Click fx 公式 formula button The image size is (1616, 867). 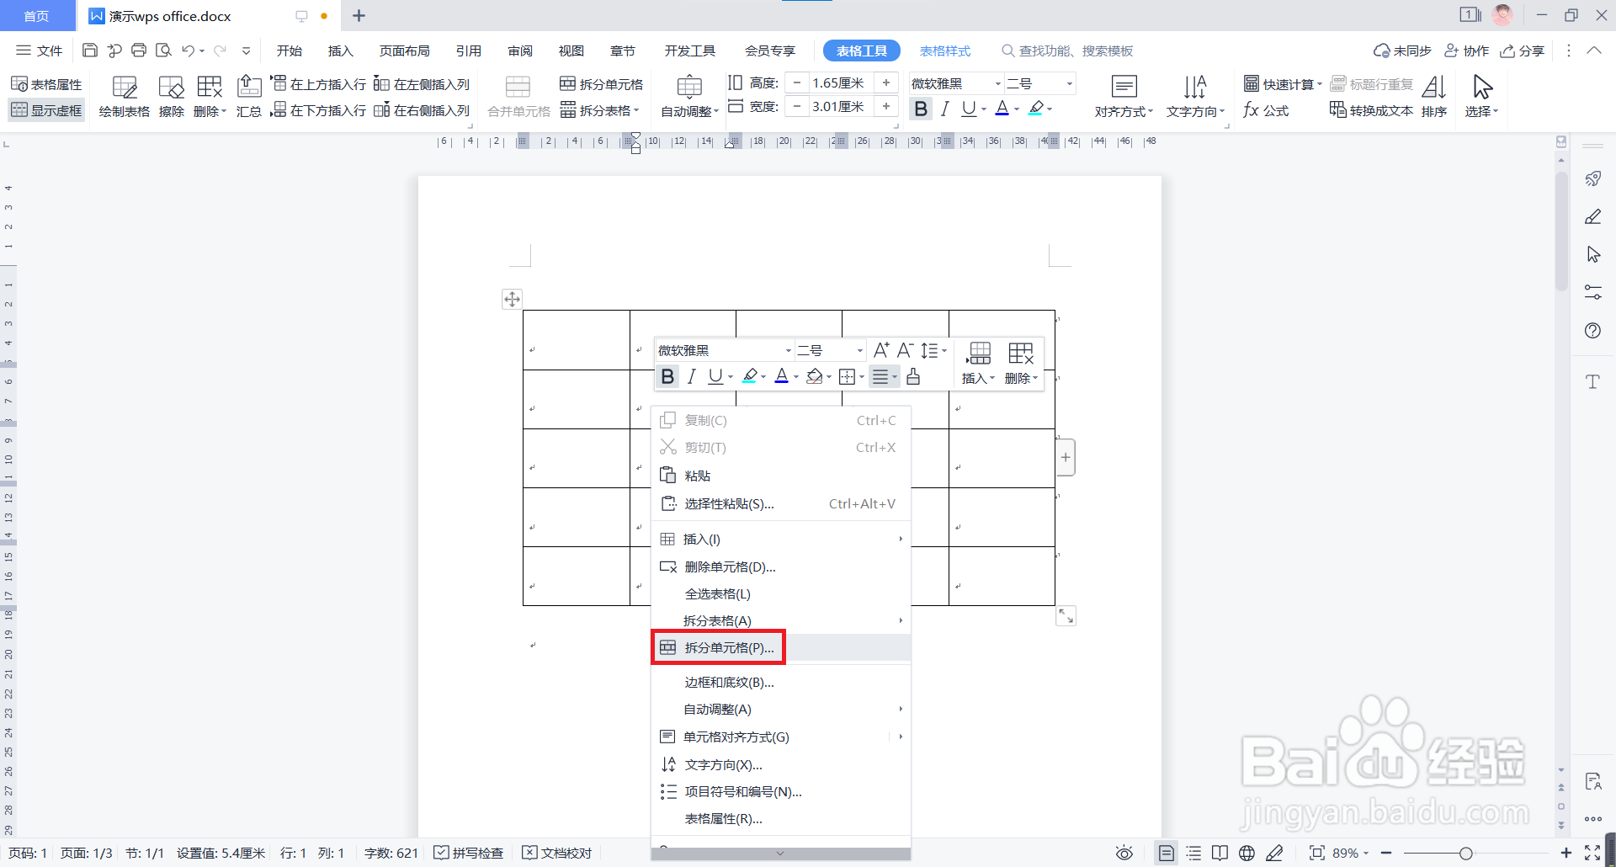click(x=1266, y=110)
